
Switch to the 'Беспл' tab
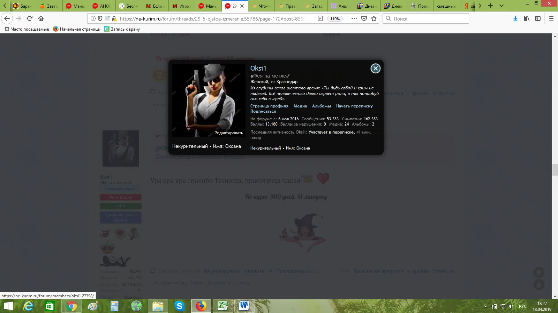pyautogui.click(x=128, y=6)
